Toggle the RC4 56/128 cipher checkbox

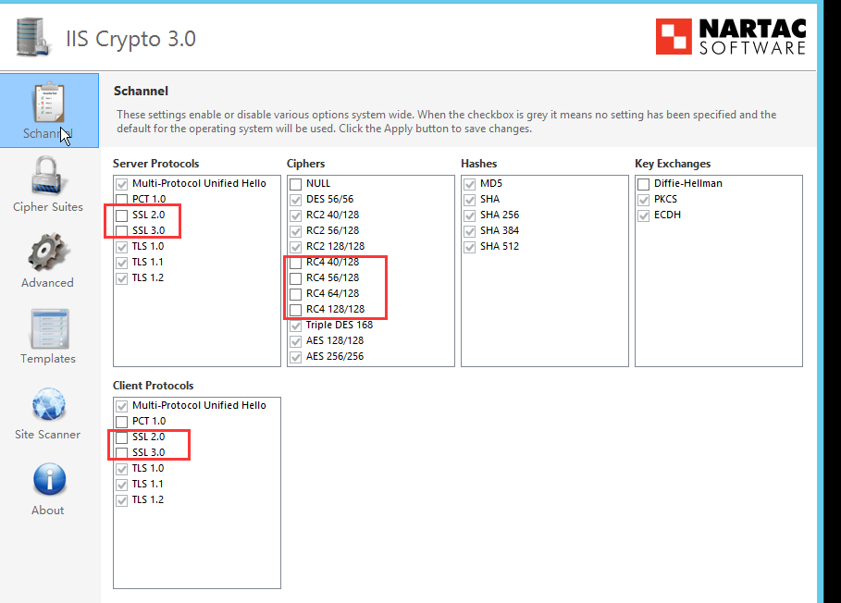coord(295,278)
